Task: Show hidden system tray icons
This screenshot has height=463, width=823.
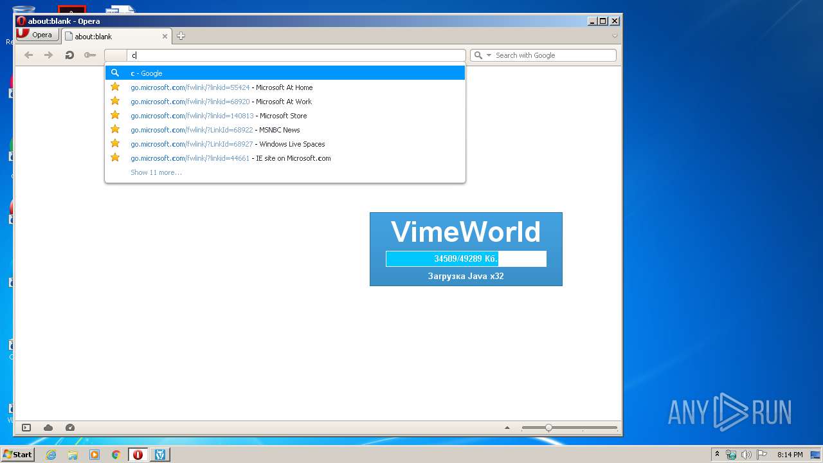Action: pos(717,454)
